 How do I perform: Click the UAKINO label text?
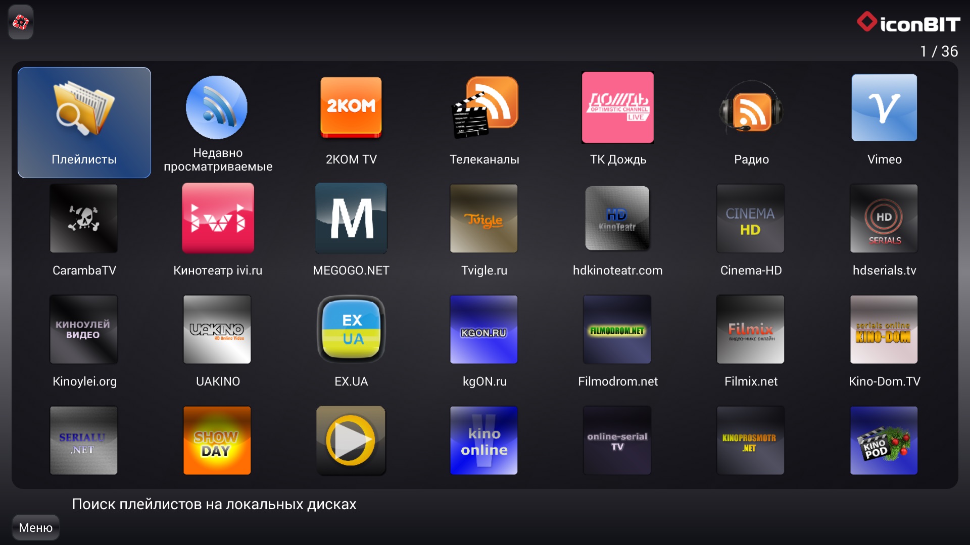pyautogui.click(x=218, y=381)
